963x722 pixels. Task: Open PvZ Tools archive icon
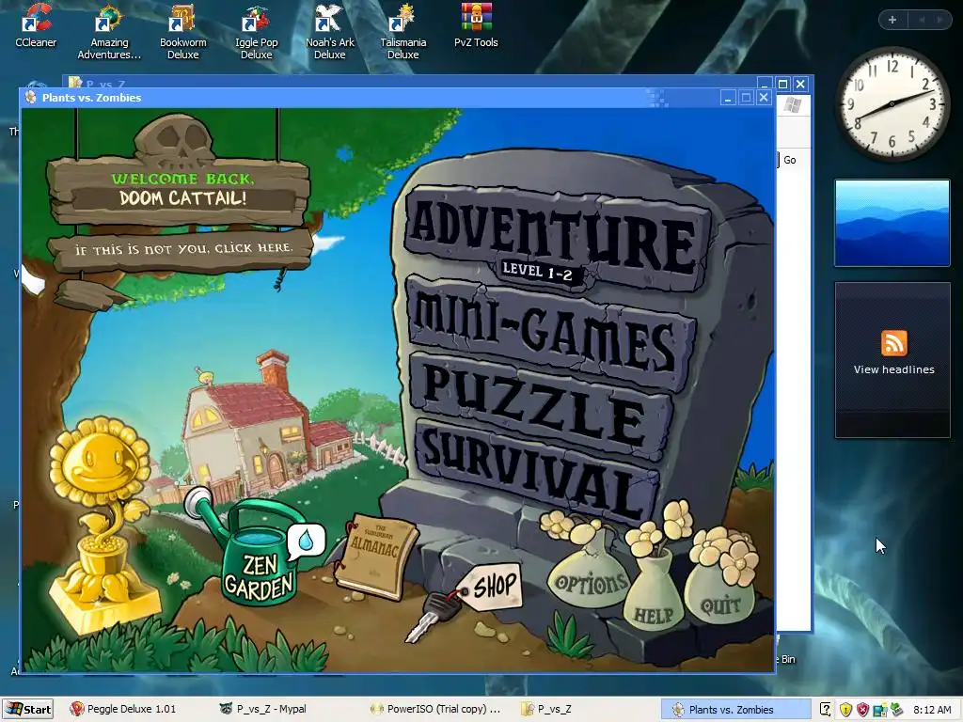pos(476,25)
